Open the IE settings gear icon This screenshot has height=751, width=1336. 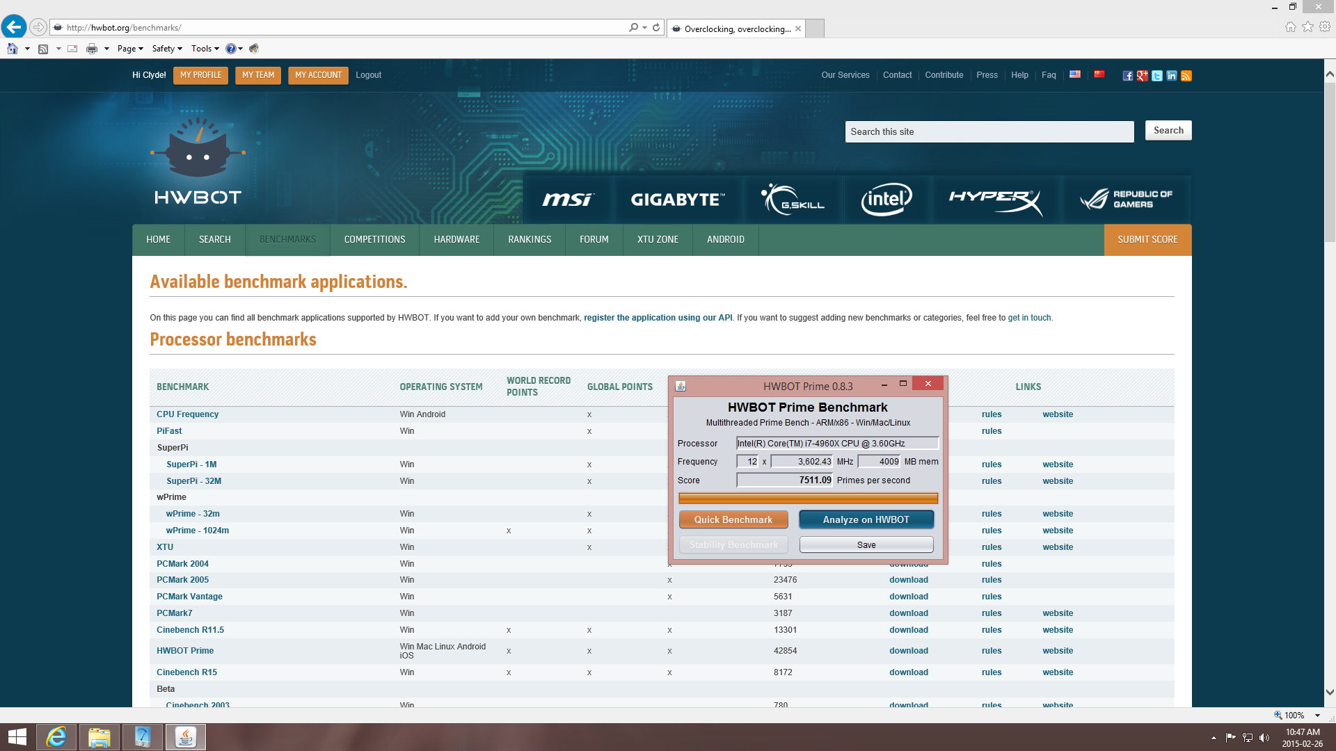click(x=1325, y=26)
